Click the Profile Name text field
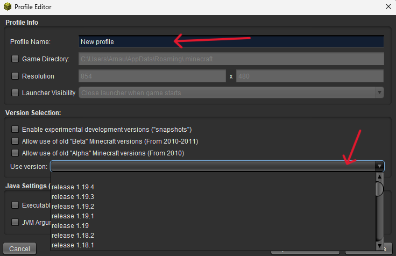Image resolution: width=396 pixels, height=256 pixels. (231, 41)
